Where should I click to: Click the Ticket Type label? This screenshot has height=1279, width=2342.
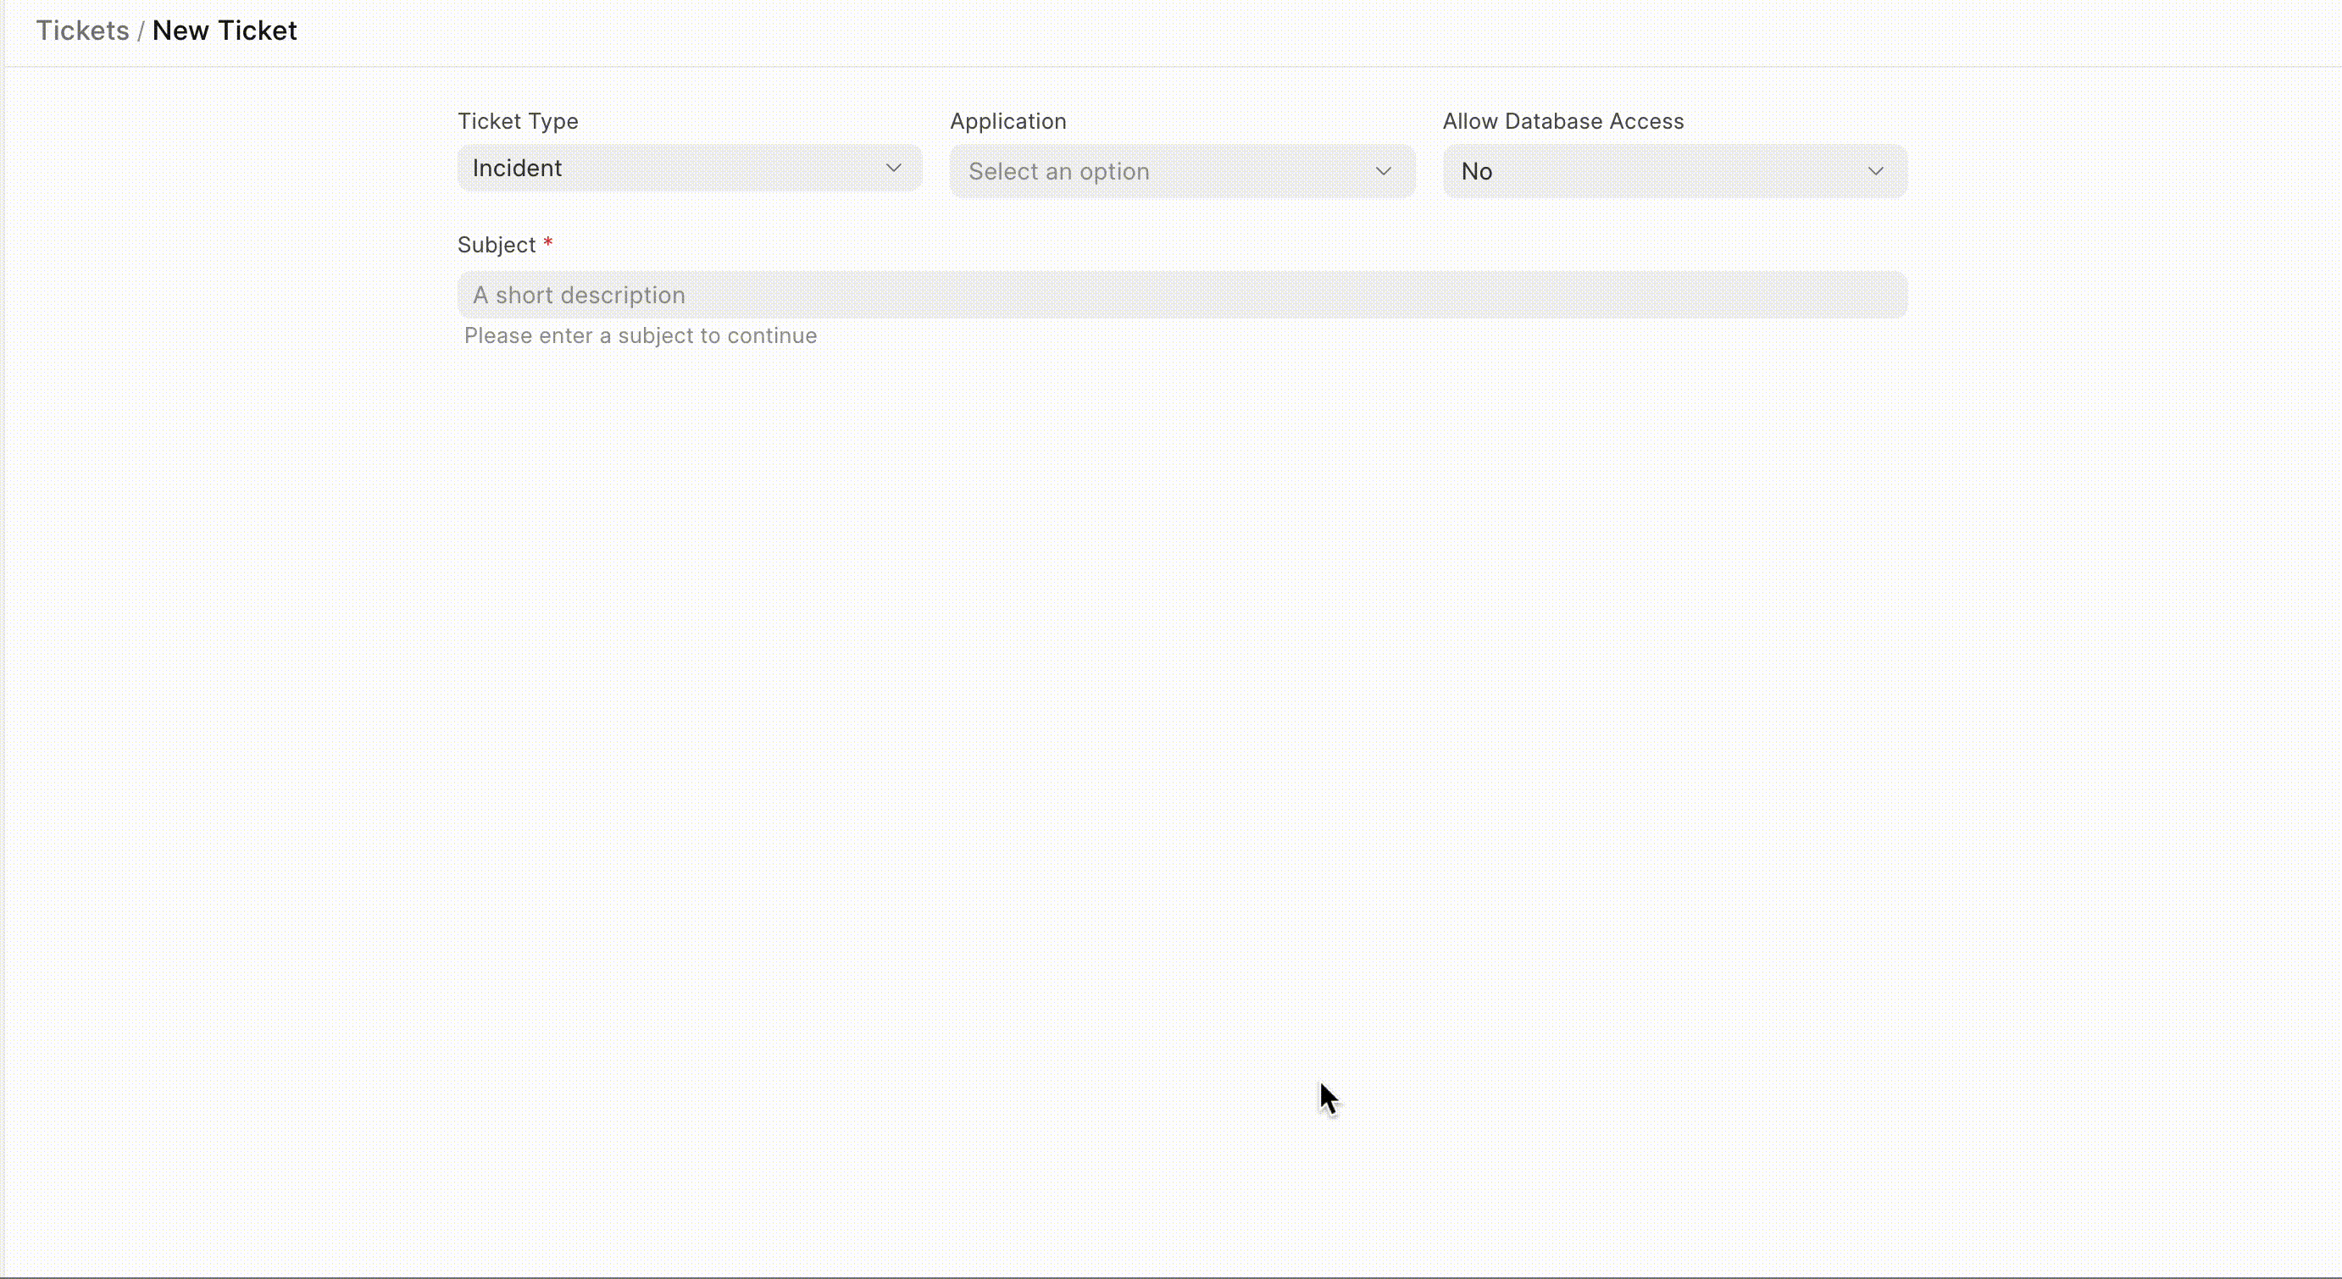(x=518, y=121)
